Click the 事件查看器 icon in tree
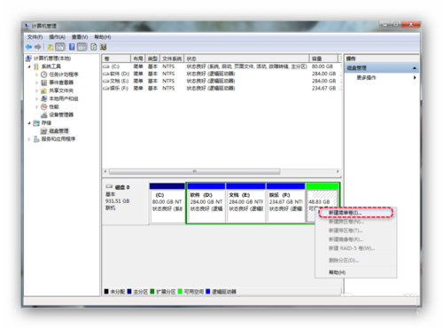443x329 pixels. [x=44, y=82]
